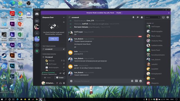The height and width of the screenshot is (101, 180).
Task: Open the Windows Start menu
Action: tap(2, 99)
